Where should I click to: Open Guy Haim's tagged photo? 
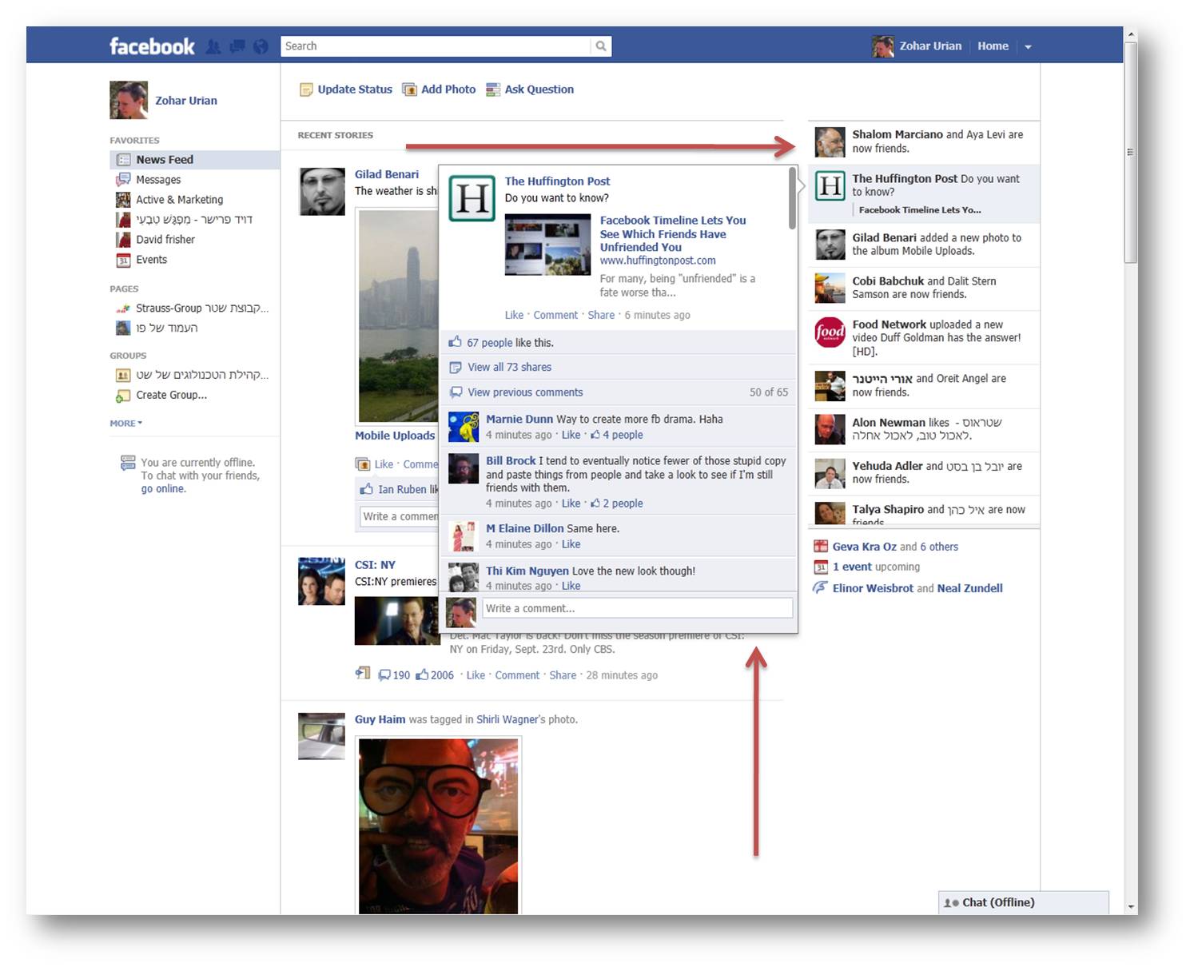(x=438, y=826)
